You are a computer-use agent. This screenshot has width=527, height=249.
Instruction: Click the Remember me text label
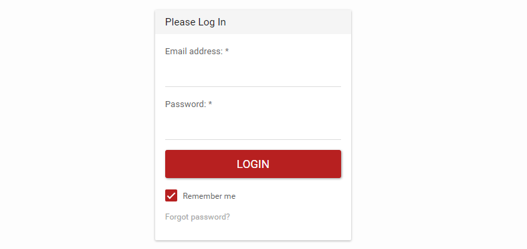point(209,196)
